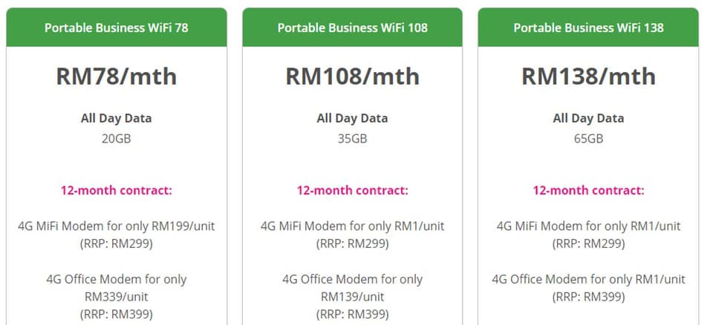Click 65GB All Day Data text
Image resolution: width=713 pixels, height=325 pixels.
588,138
